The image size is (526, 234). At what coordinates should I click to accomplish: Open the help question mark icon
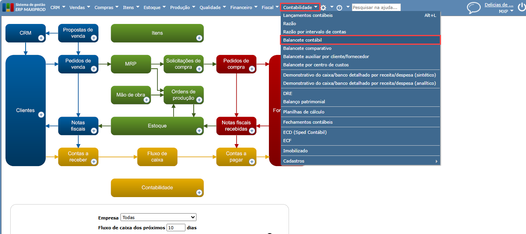point(339,7)
